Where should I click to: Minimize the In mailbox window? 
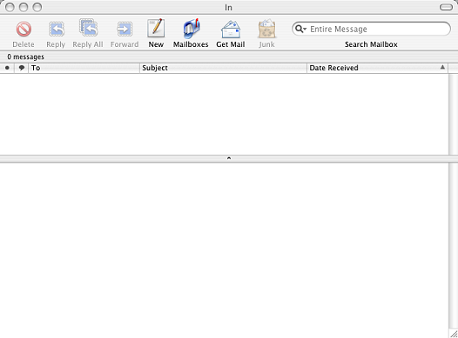tap(24, 7)
